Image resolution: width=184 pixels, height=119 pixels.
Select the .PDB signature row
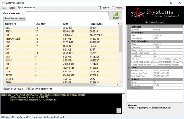click(62, 64)
